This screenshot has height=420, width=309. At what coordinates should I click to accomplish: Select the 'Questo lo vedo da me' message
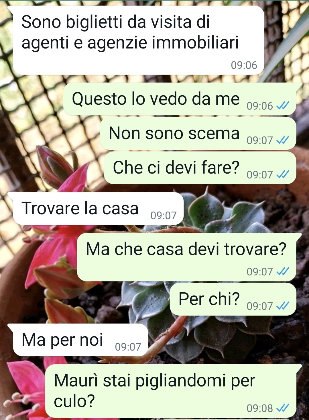pos(182,99)
